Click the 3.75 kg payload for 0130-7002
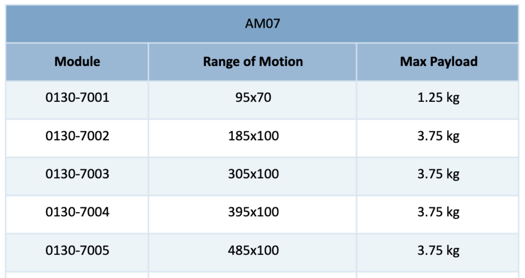 tap(438, 138)
